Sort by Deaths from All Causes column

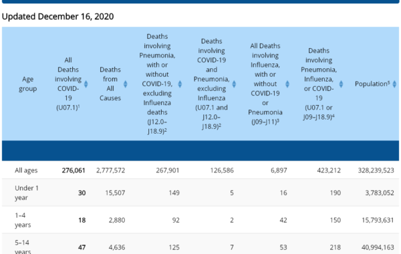point(126,84)
